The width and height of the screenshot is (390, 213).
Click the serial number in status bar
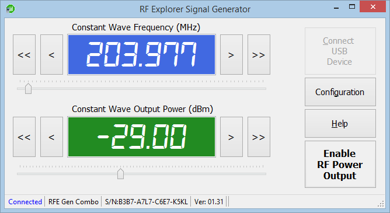(146, 201)
